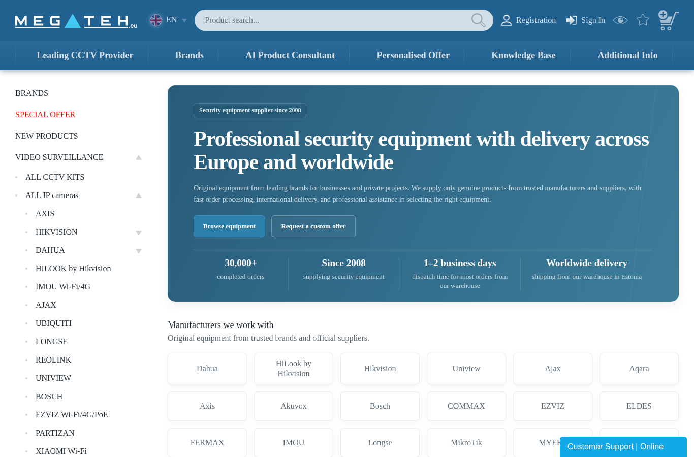Select IMOU Wi-Fi/4G sidebar item

(x=63, y=287)
